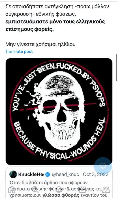The width and height of the screenshot is (118, 198).
Task: Open the Home icon in bottom bar
Action: [x=12, y=190]
